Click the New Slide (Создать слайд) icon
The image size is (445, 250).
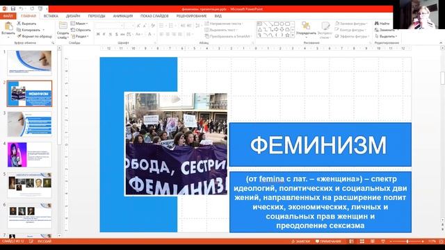(63, 26)
